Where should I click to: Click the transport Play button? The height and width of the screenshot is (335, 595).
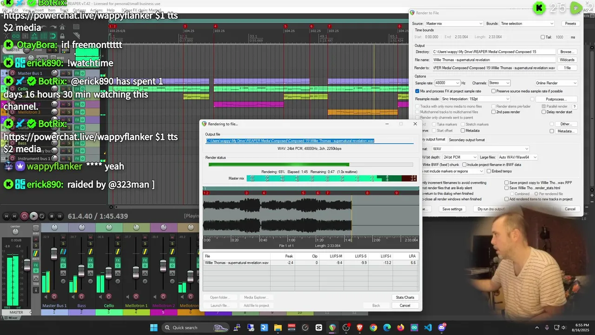[x=33, y=216]
